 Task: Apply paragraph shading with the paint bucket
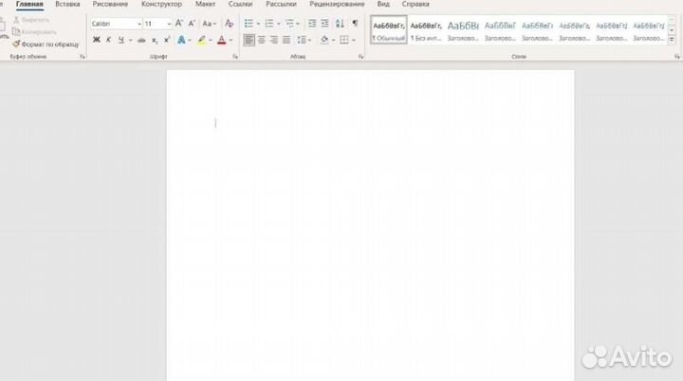coord(324,40)
